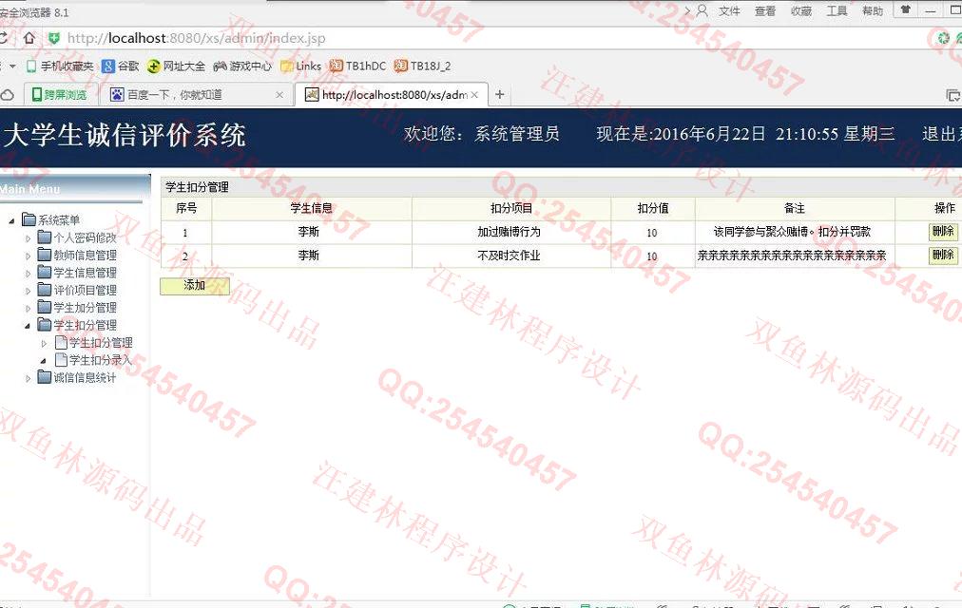The image size is (962, 608).
Task: Click the 系统菜单 folder icon
Action: [29, 219]
